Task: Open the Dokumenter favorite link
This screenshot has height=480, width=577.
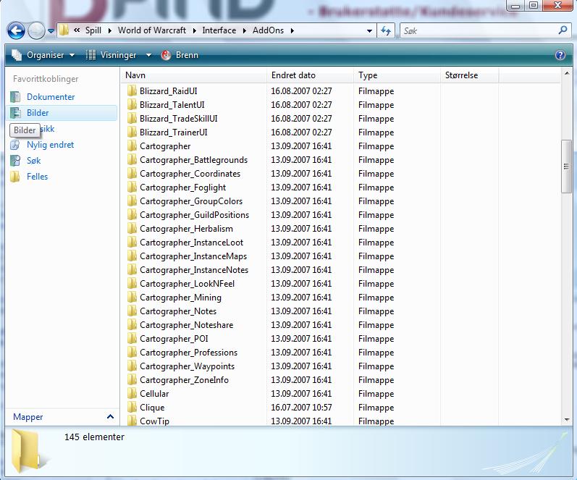Action: 51,97
